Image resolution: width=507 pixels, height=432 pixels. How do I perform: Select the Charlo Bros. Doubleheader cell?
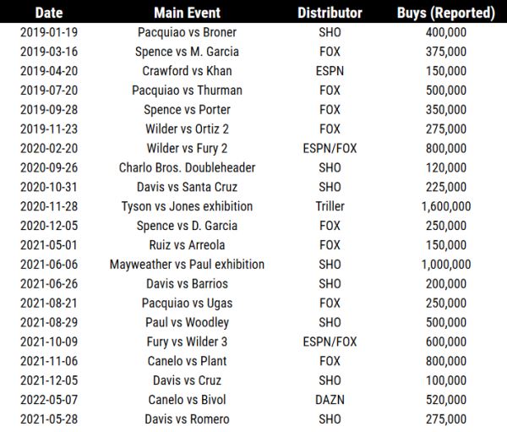(x=187, y=167)
